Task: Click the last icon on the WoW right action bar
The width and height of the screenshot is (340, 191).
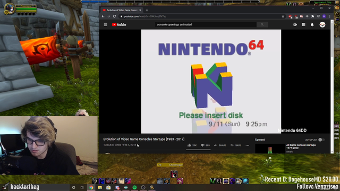Action: tap(245, 181)
